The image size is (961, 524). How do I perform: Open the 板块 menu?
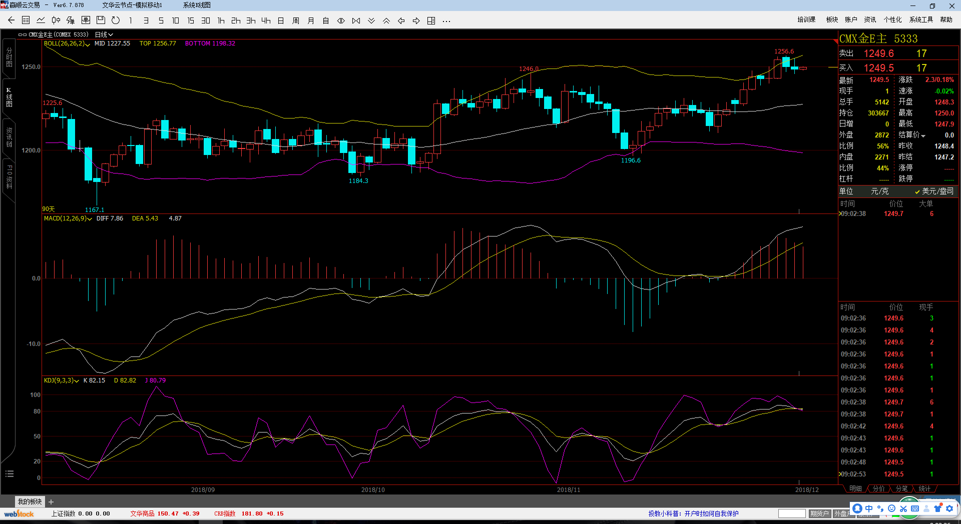pos(832,19)
